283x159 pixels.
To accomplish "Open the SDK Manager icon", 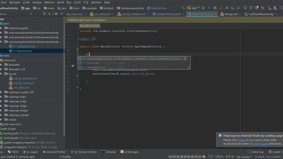I will coord(275,8).
